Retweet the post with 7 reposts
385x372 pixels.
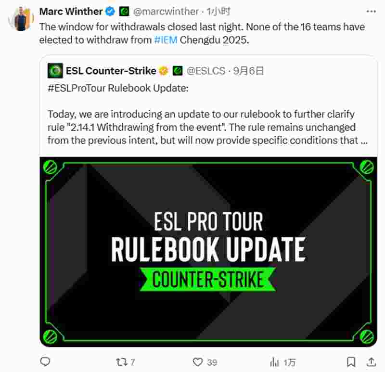[122, 362]
